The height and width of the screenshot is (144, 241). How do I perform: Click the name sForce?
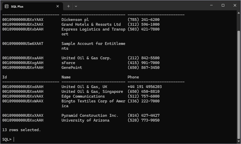tap(68, 63)
